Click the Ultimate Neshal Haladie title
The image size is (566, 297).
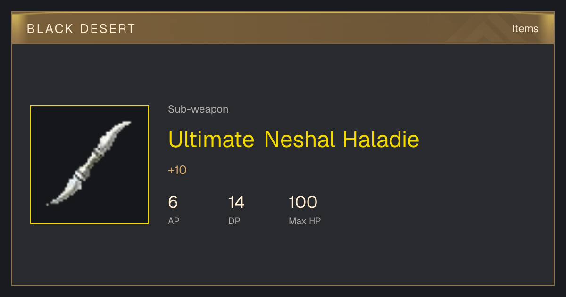[293, 140]
